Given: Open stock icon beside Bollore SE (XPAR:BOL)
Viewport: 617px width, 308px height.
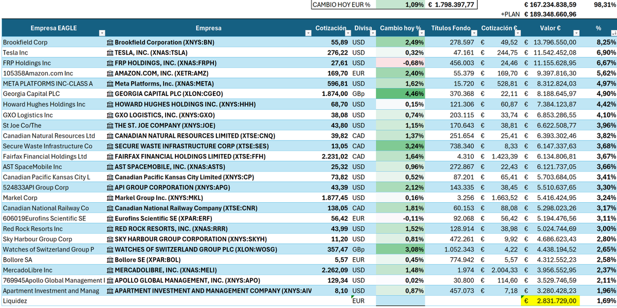Looking at the screenshot, I should point(110,260).
